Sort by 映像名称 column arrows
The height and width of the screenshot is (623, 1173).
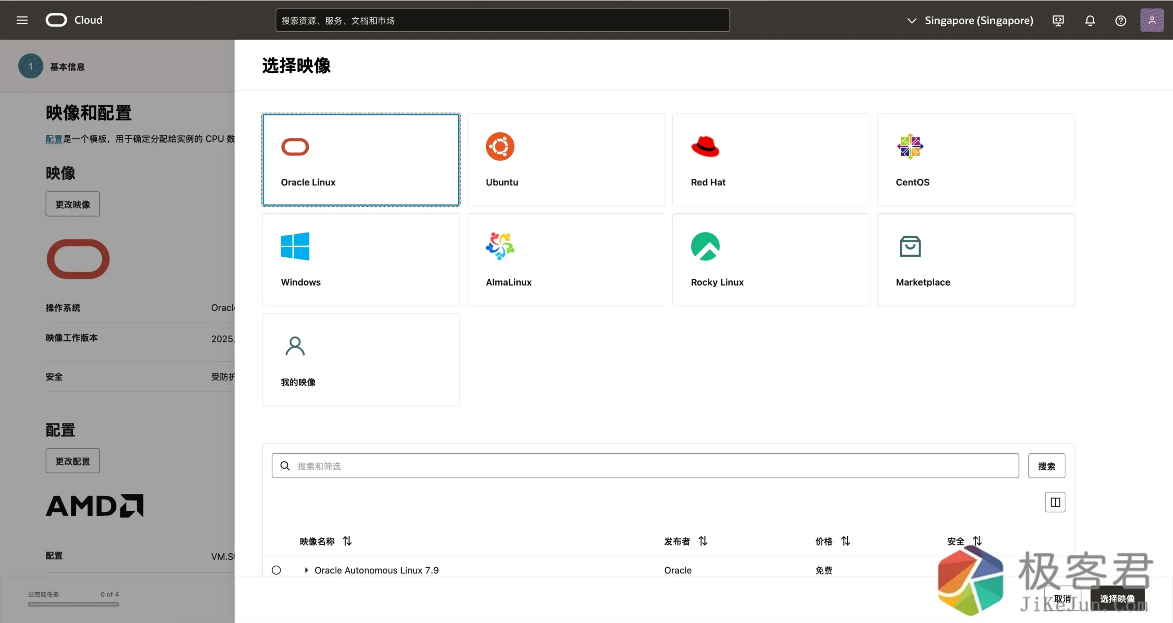click(x=347, y=541)
